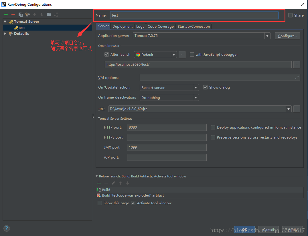This screenshot has width=308, height=236.
Task: Confirm with the OK button
Action: 244,229
